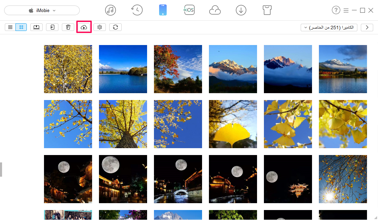Viewport: 378px width, 220px height.
Task: Select the mountain reflected in lake photo
Action: 343,69
